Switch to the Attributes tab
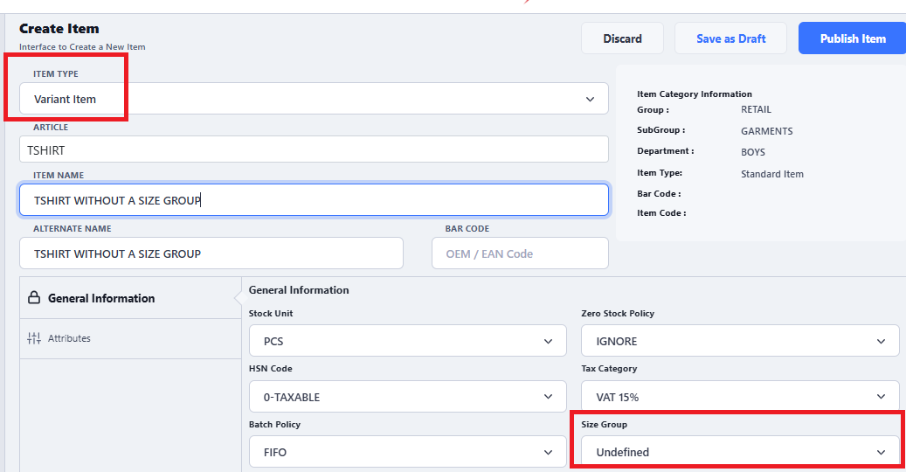 point(69,338)
